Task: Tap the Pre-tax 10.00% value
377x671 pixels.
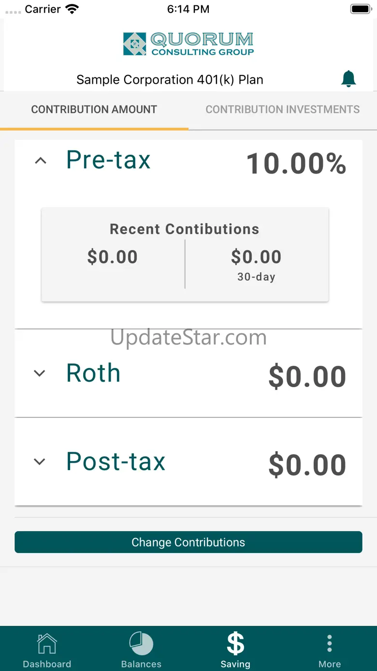Action: click(296, 164)
